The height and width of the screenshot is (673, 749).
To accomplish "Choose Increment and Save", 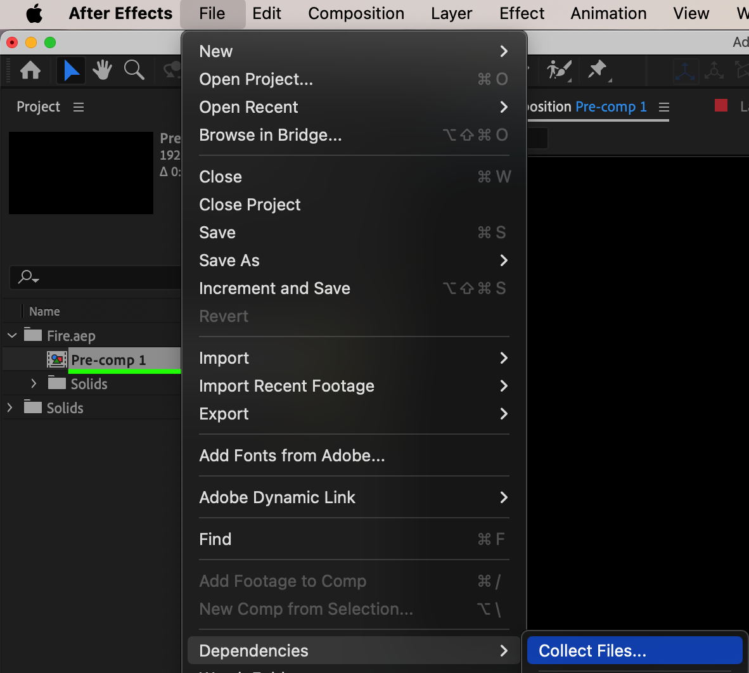I will [x=354, y=288].
